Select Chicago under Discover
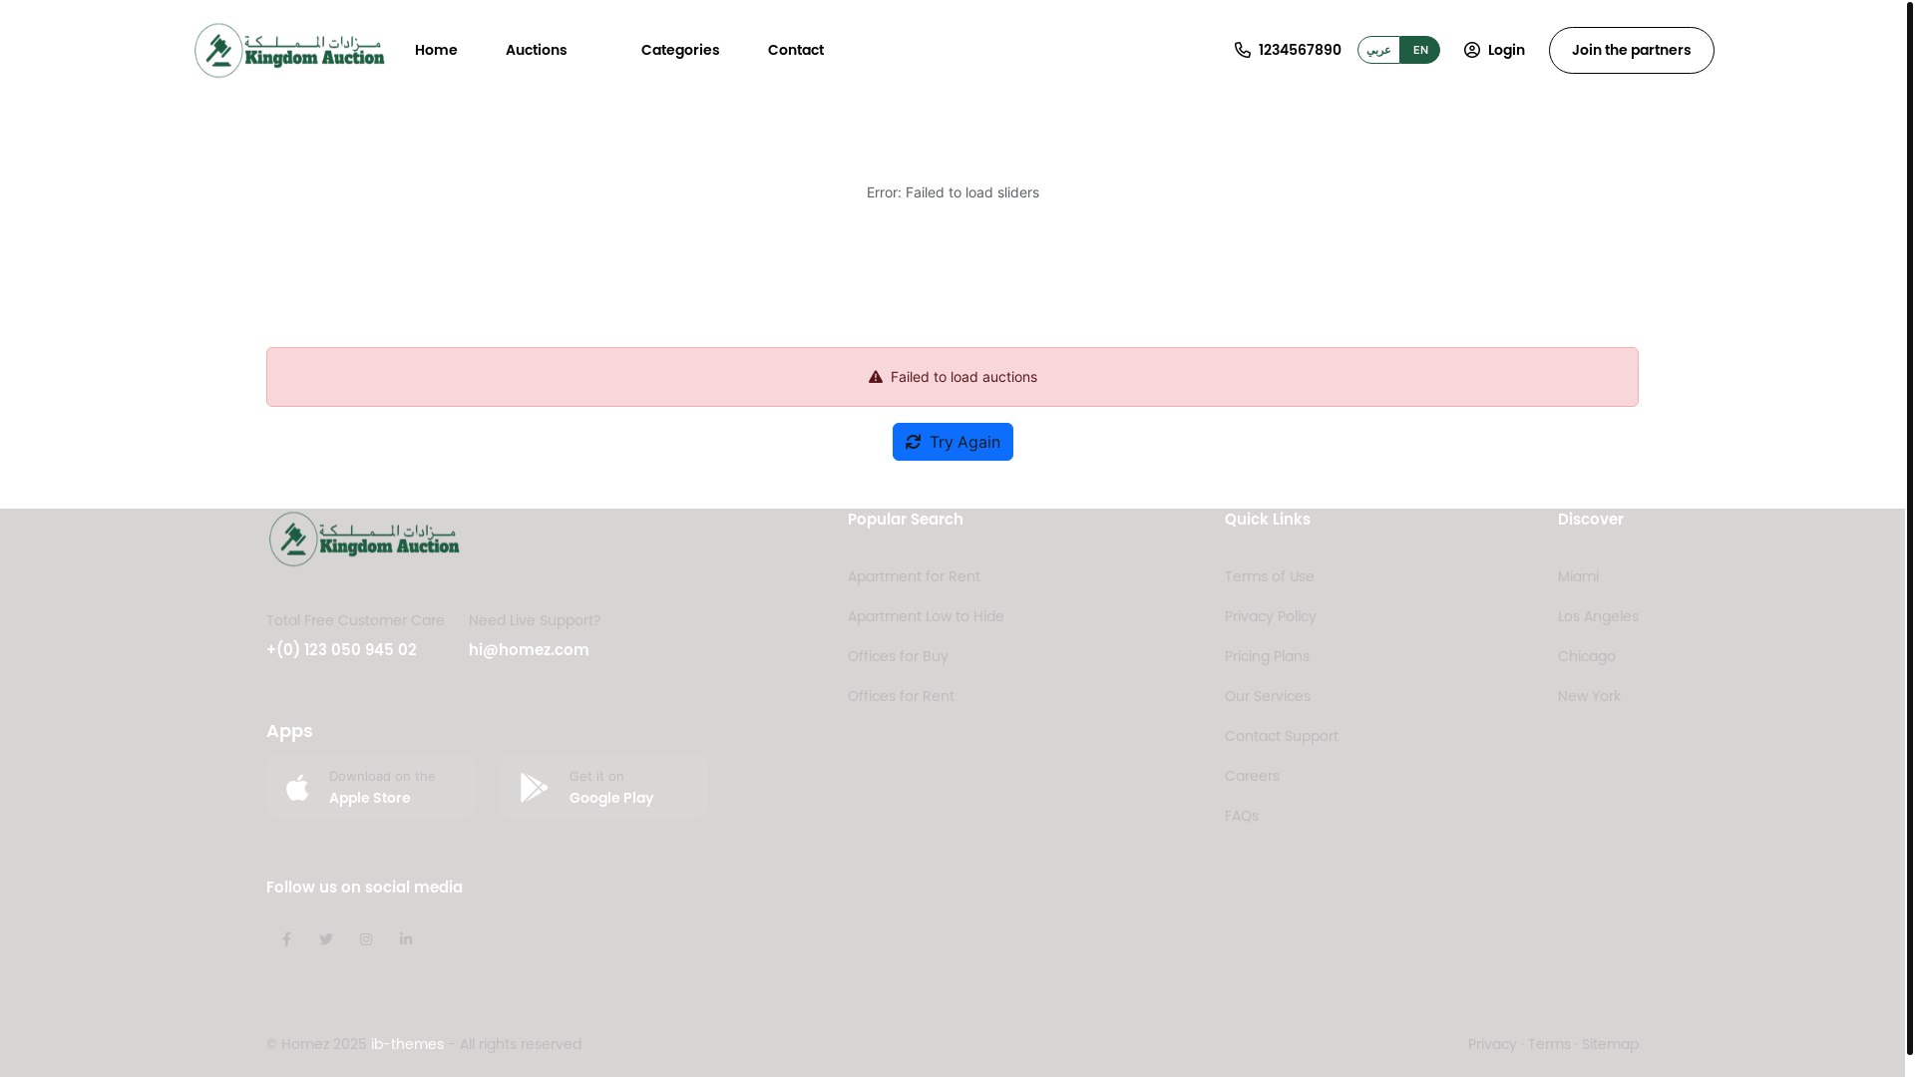Image resolution: width=1915 pixels, height=1077 pixels. point(1586,656)
